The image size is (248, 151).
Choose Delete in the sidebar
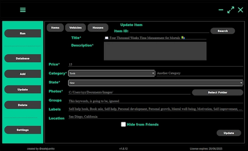(22, 105)
